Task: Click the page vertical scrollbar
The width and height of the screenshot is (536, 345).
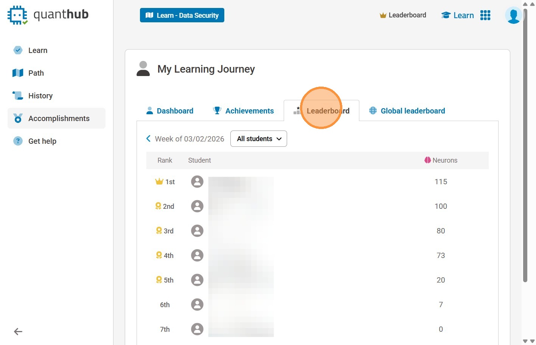Action: pyautogui.click(x=525, y=151)
